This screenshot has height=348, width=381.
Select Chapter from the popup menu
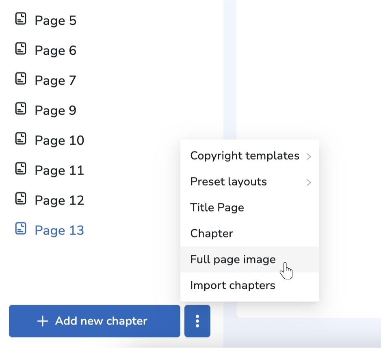coord(212,234)
